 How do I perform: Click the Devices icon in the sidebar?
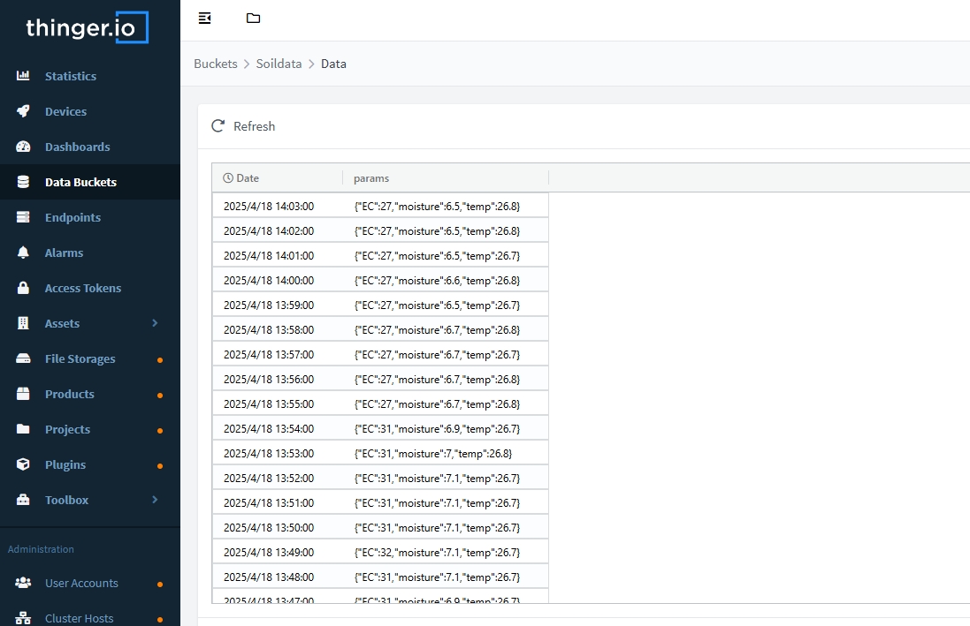point(22,111)
